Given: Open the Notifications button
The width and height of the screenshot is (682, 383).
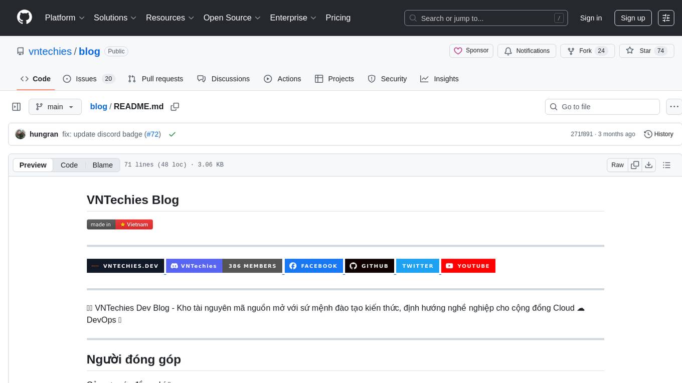Looking at the screenshot, I should coord(527,51).
